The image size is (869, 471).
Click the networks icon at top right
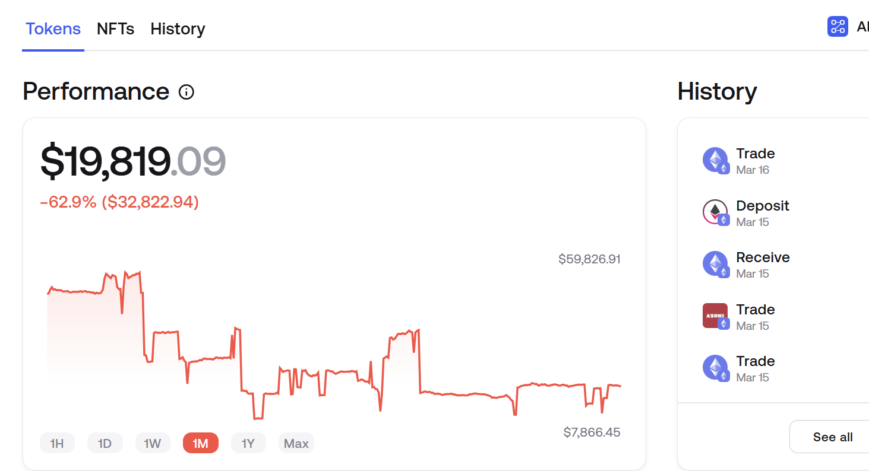838,26
